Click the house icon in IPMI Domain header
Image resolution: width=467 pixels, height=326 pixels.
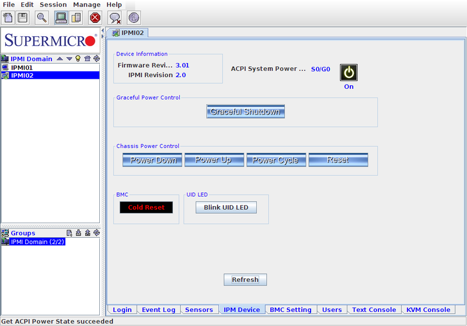[x=87, y=58]
